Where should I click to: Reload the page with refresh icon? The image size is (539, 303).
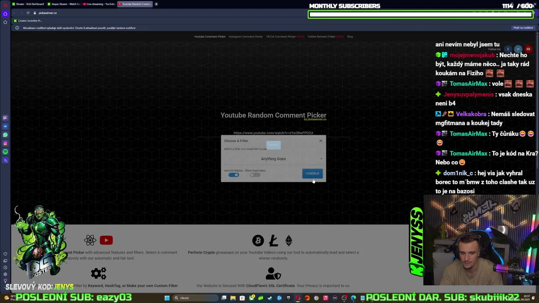28,13
